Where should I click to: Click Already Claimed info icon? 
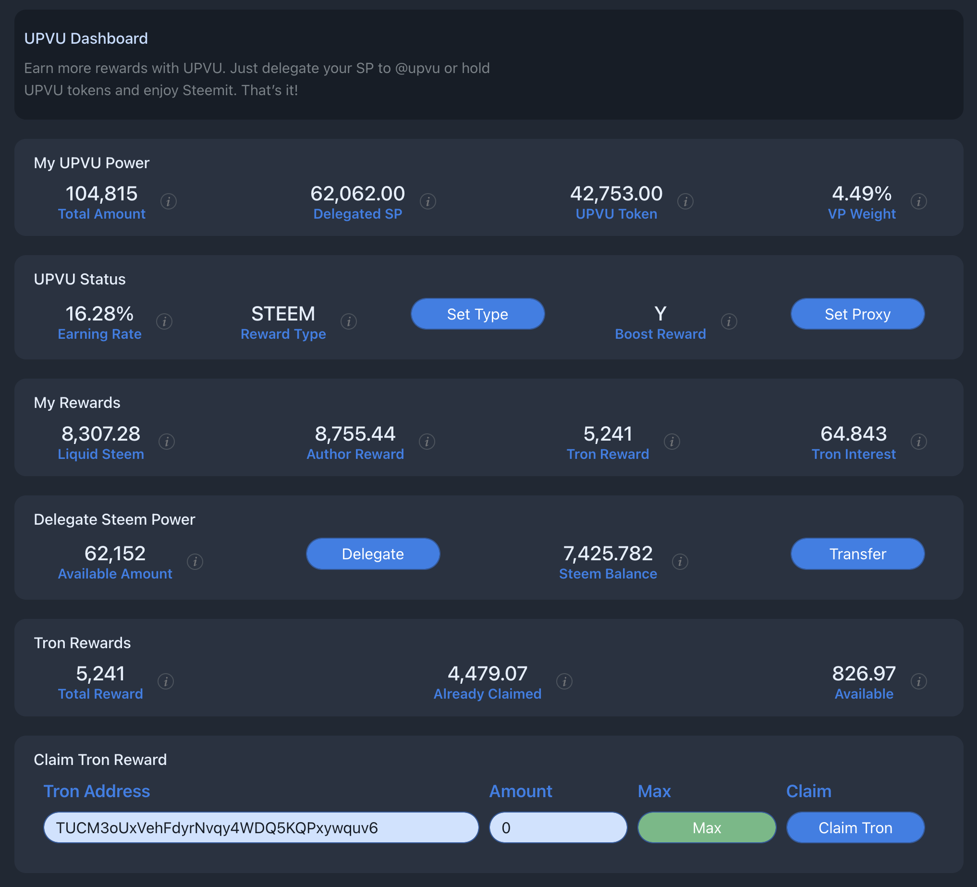[x=564, y=681]
